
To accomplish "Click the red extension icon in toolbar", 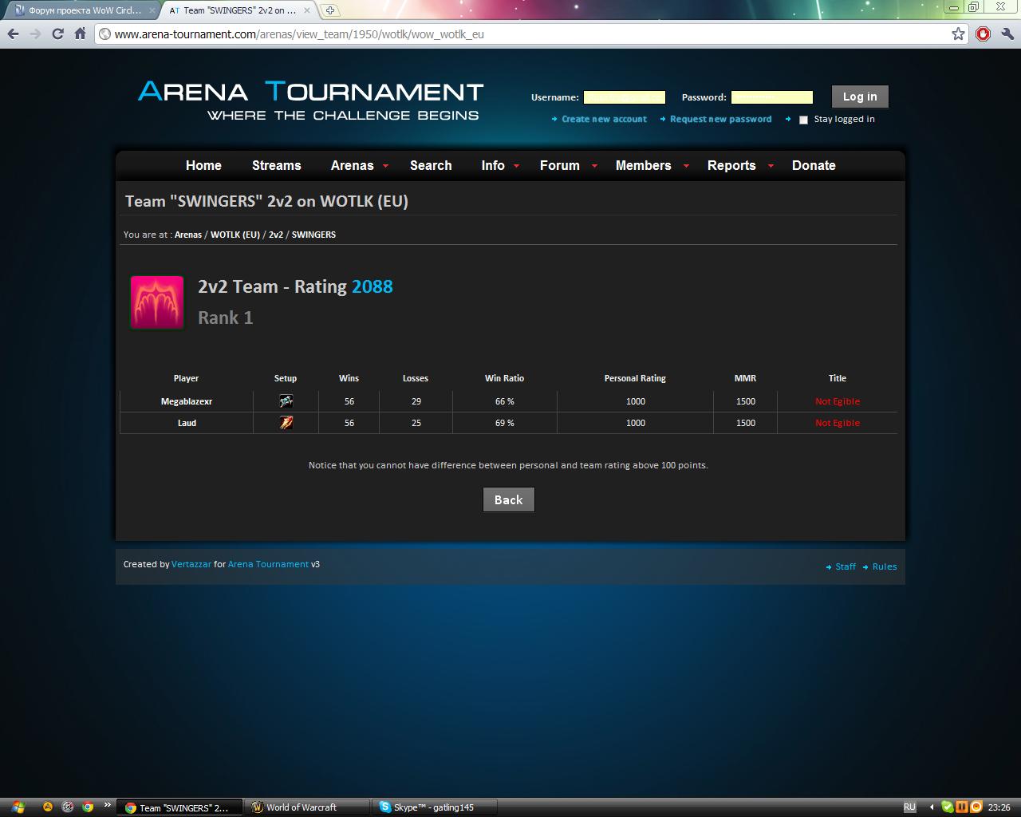I will (x=983, y=34).
